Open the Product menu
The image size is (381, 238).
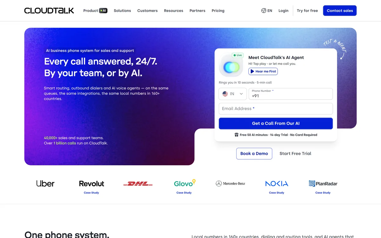pyautogui.click(x=90, y=10)
